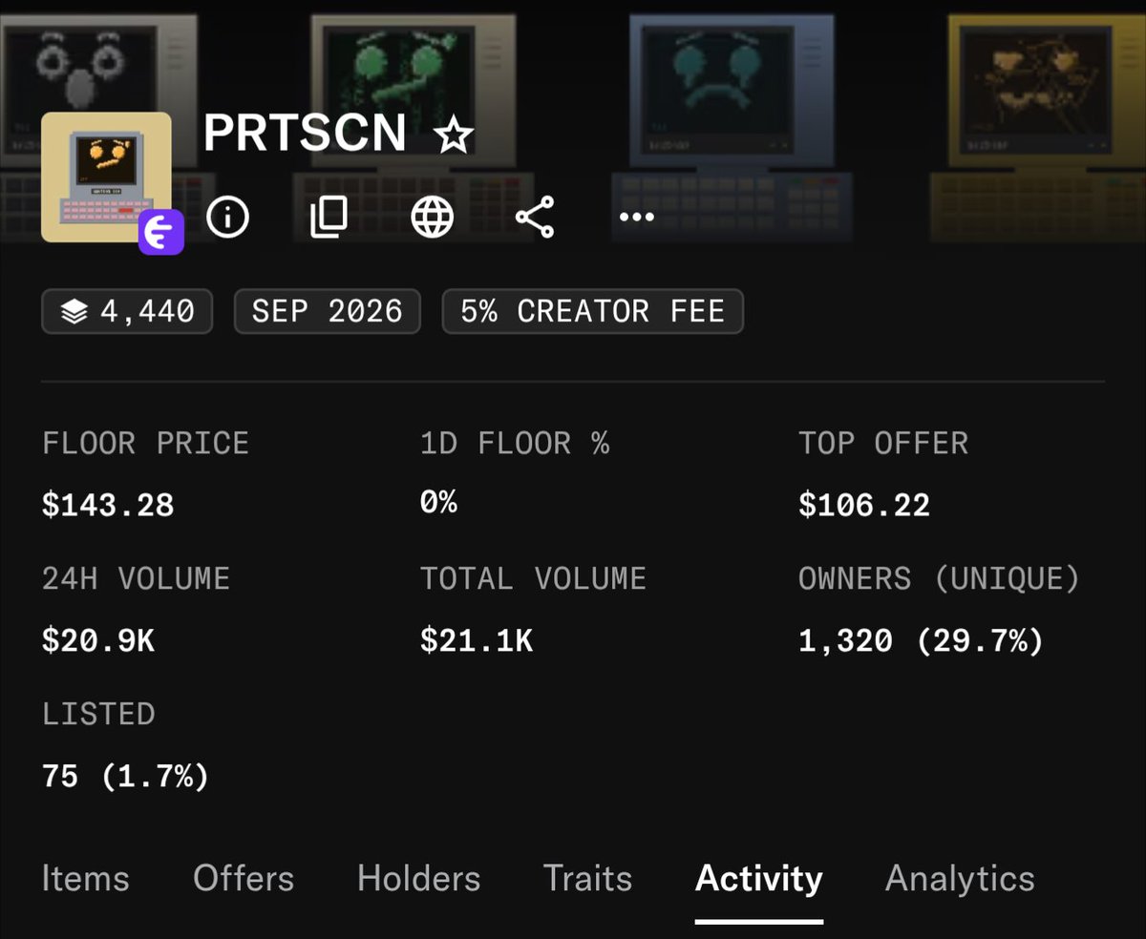Favorite PRTSCN with the star icon
1146x939 pixels.
(x=453, y=136)
